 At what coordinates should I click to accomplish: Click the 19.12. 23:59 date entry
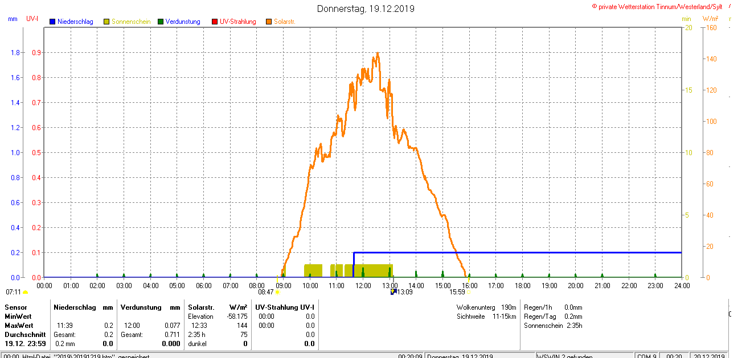pyautogui.click(x=25, y=344)
